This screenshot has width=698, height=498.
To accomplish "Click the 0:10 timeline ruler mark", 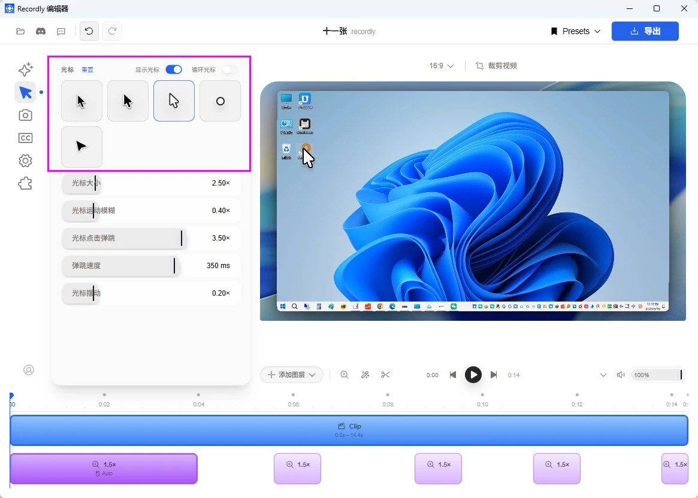I will point(482,404).
